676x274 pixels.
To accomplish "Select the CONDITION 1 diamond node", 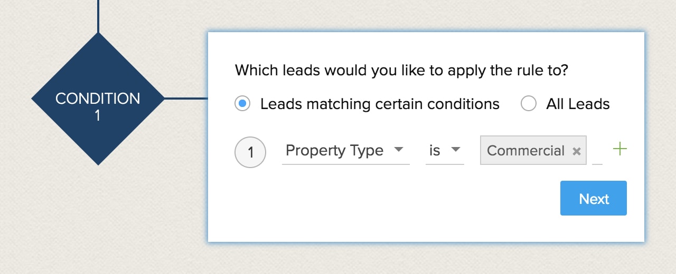I will (x=98, y=99).
